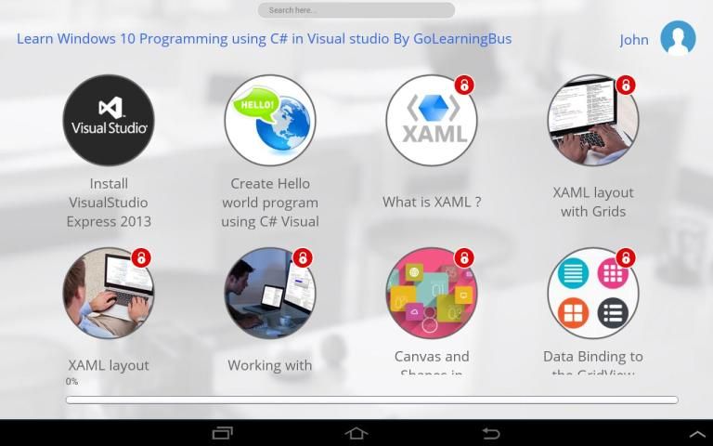The height and width of the screenshot is (446, 713).
Task: Click the John profile avatar icon
Action: coord(678,39)
